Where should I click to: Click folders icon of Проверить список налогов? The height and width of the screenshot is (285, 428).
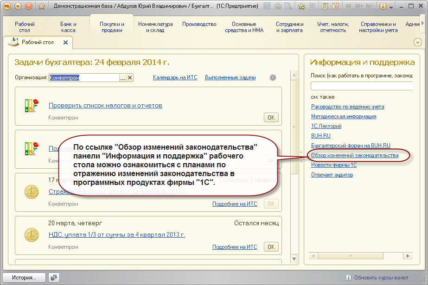(32, 106)
